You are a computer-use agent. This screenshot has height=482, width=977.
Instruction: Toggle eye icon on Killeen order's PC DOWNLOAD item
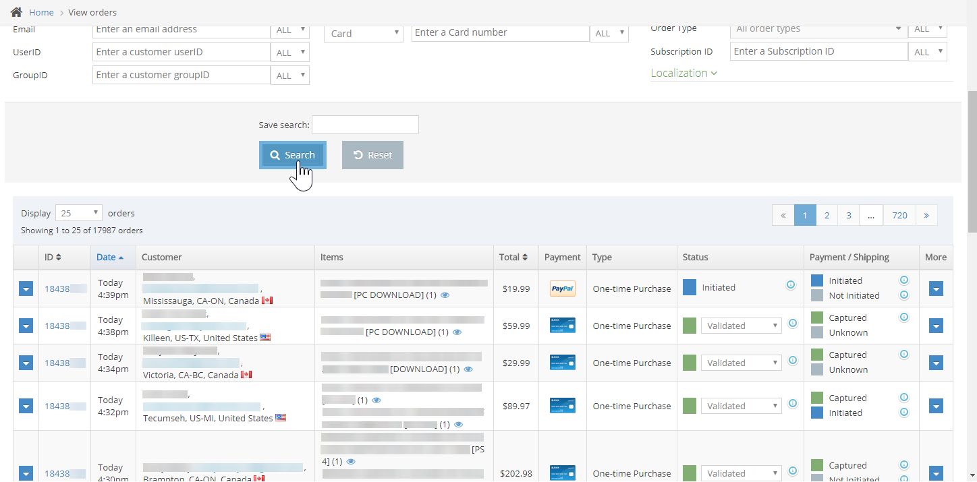(x=457, y=332)
